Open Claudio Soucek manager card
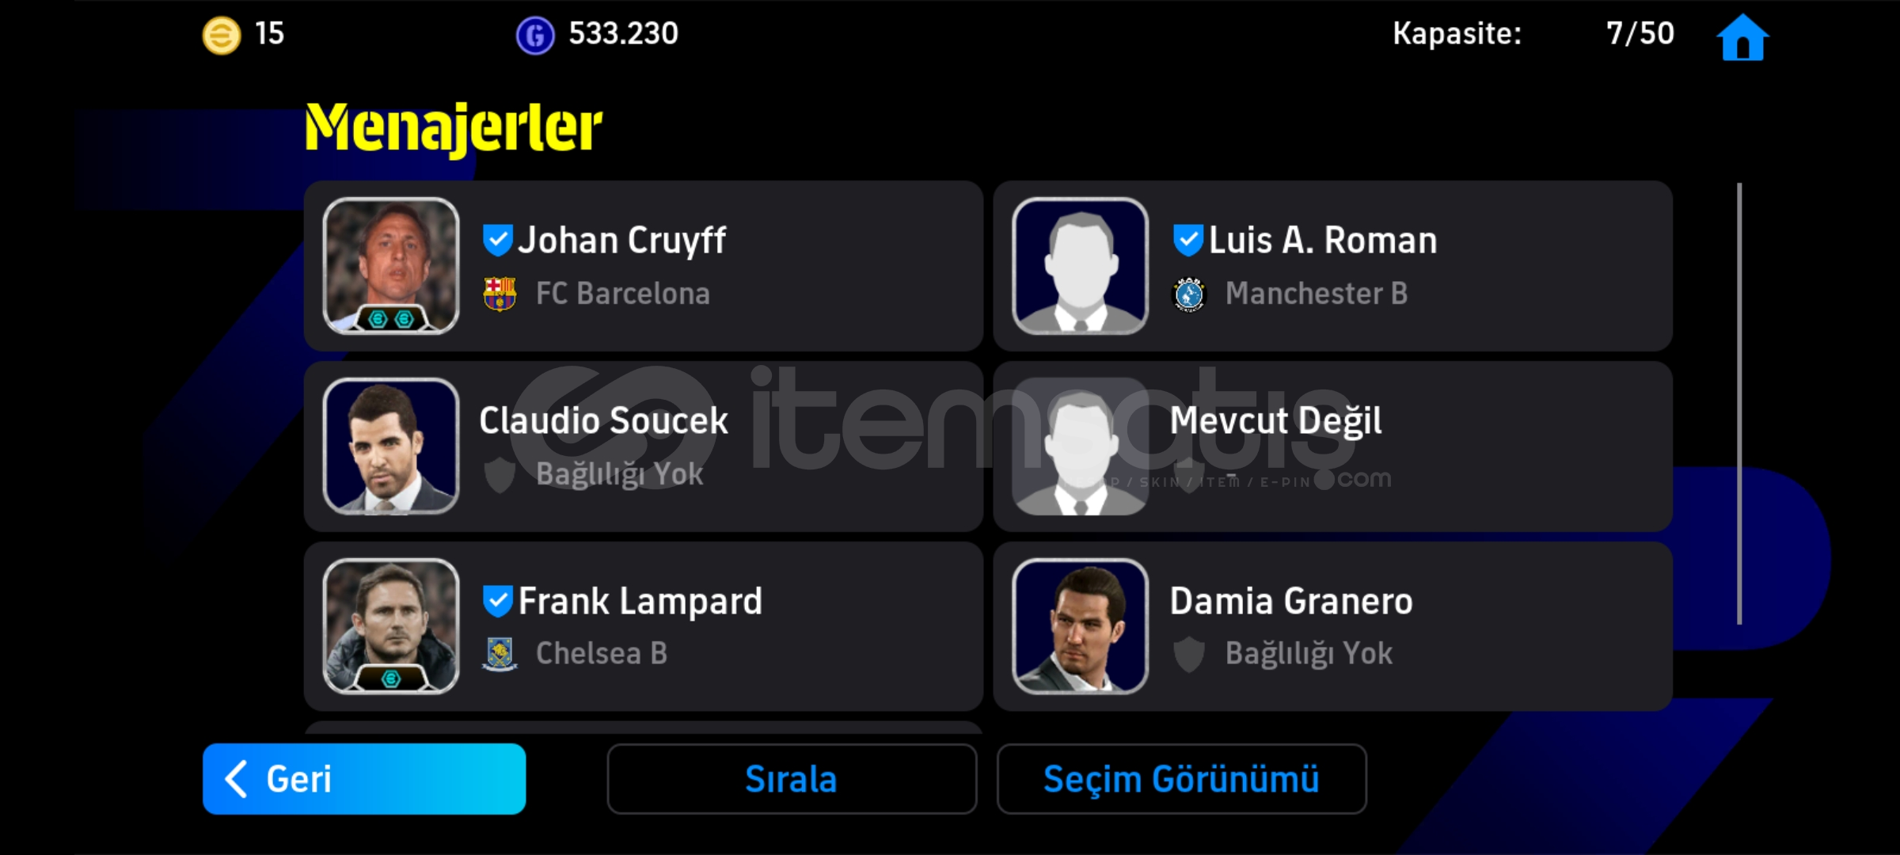This screenshot has width=1900, height=855. tap(644, 446)
